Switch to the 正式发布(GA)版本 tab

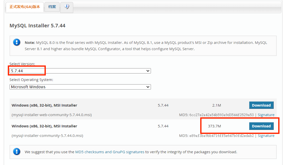[x=25, y=7]
